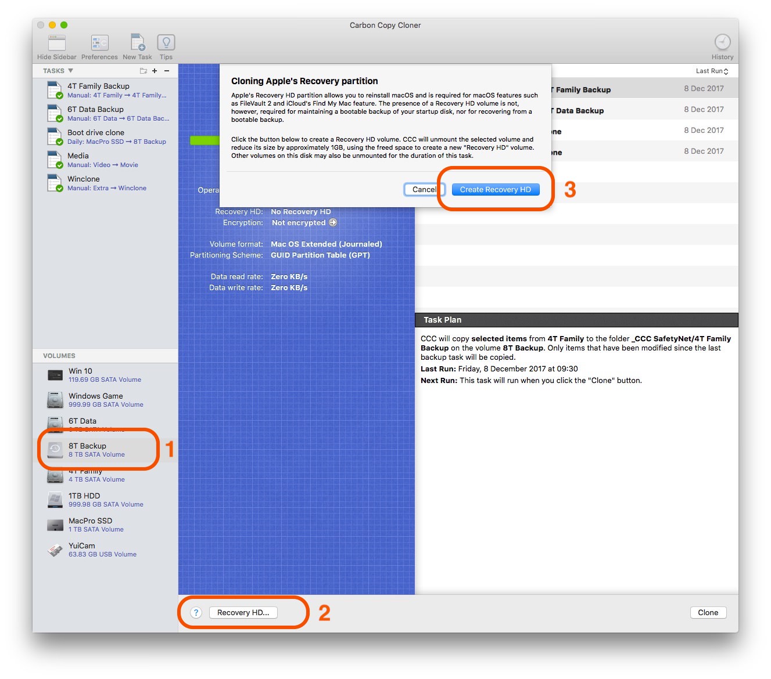Click the Hide Sidebar toolbar icon

[x=57, y=43]
